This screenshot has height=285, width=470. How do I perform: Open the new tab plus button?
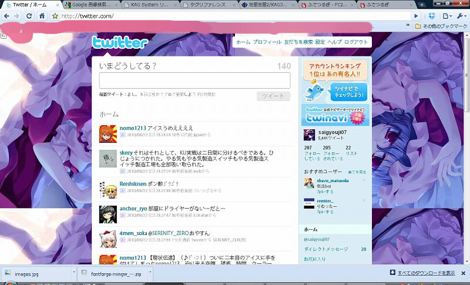point(422,5)
